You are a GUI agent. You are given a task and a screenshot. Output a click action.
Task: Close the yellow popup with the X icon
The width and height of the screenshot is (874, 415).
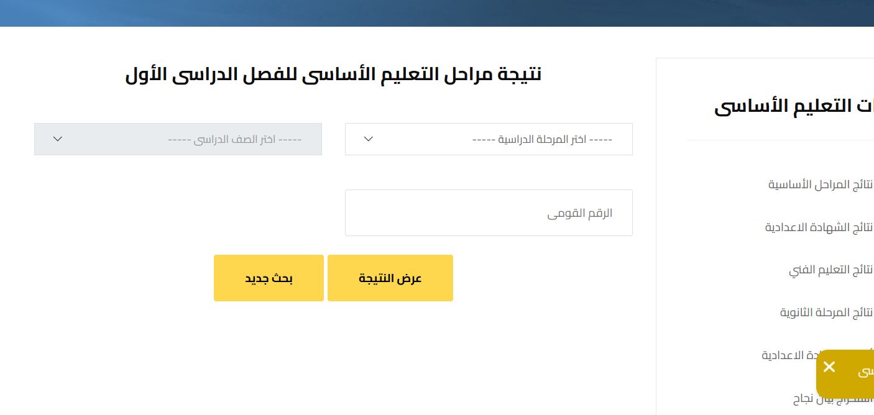tap(829, 367)
